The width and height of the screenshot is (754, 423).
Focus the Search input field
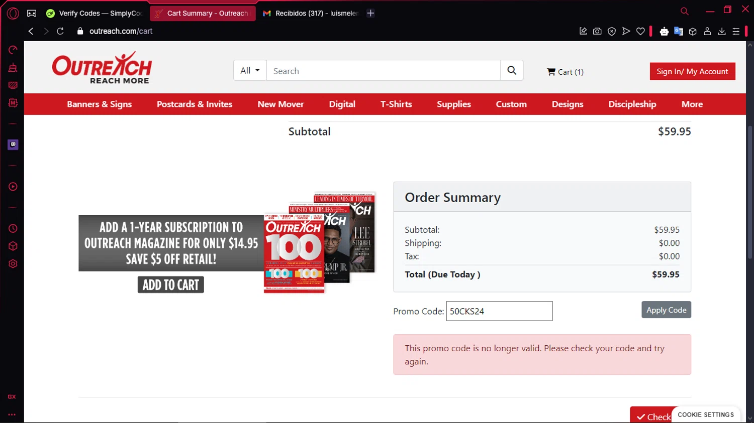(384, 70)
